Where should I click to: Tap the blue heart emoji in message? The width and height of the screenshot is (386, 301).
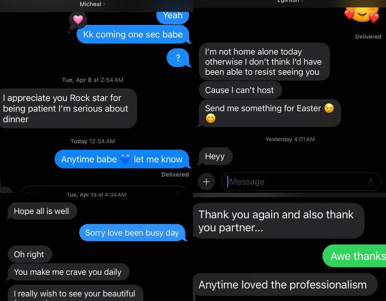(125, 159)
